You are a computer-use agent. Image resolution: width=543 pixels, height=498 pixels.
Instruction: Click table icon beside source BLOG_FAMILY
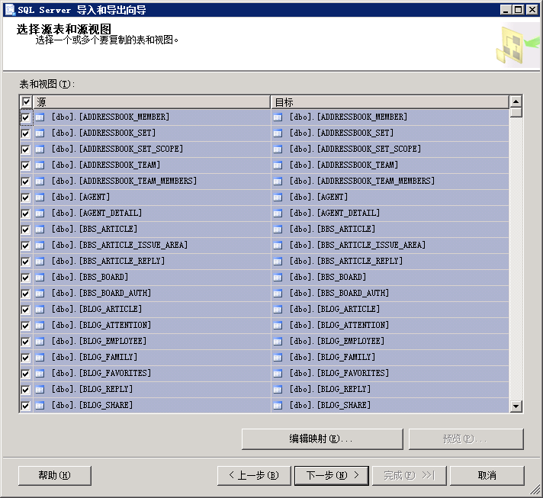[x=40, y=358]
